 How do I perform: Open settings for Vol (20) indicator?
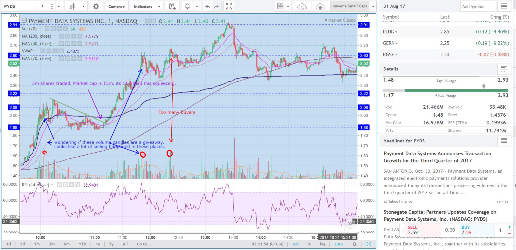[53, 29]
